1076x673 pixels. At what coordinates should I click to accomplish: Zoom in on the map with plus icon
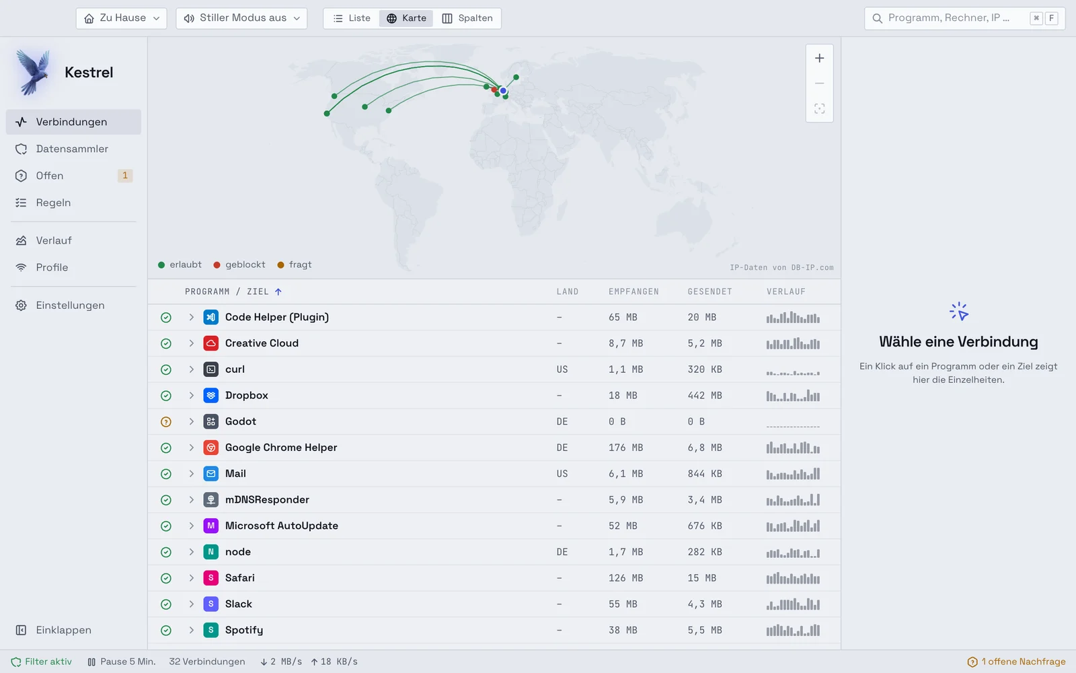[x=819, y=59]
